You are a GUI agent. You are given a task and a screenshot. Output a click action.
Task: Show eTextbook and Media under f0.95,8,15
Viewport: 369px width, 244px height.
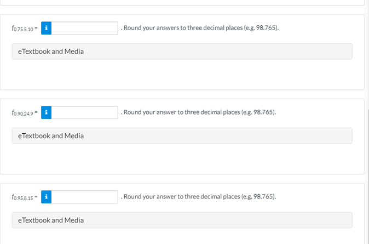(x=182, y=220)
